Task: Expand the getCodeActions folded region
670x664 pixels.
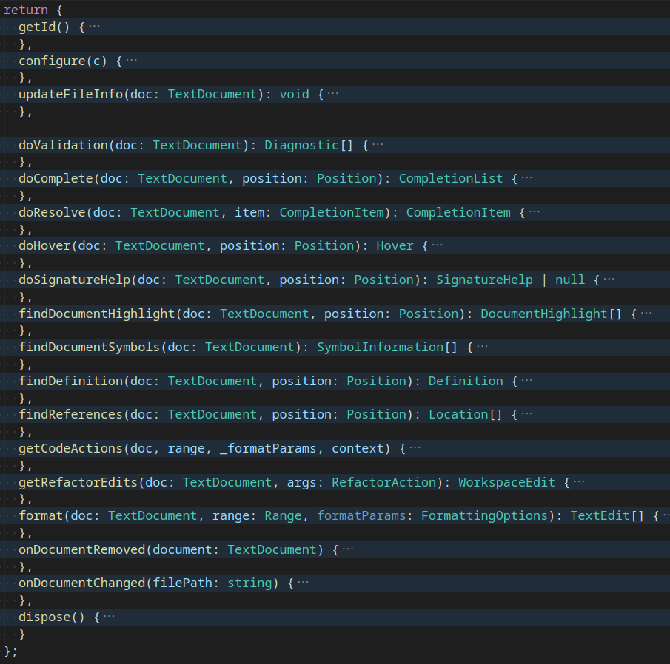Action: (415, 447)
